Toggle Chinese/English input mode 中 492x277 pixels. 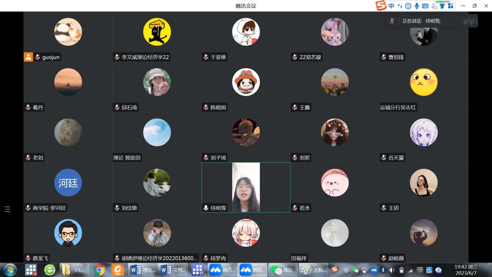pos(392,6)
